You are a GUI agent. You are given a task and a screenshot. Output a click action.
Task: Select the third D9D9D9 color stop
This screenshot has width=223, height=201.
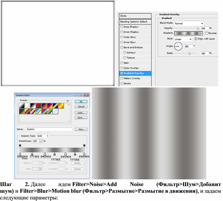[65, 154]
